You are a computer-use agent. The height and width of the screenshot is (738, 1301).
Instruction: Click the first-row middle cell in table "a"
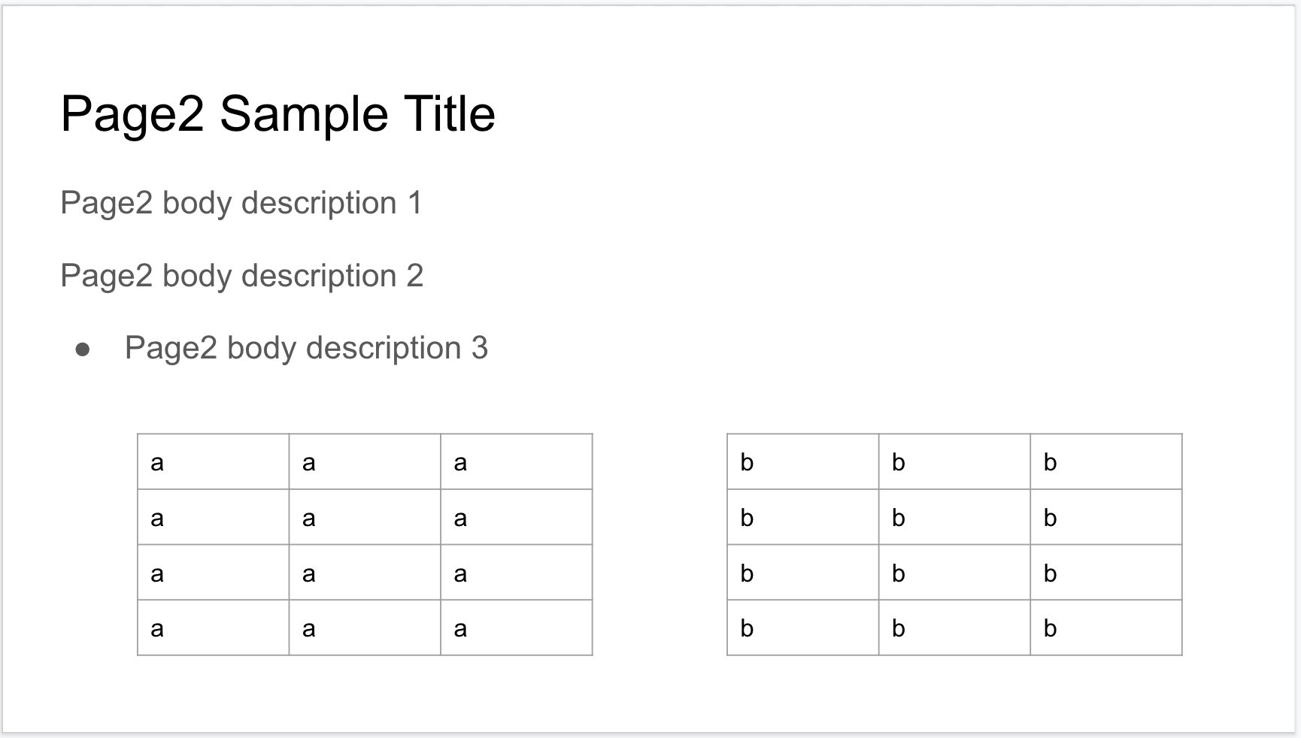(365, 461)
